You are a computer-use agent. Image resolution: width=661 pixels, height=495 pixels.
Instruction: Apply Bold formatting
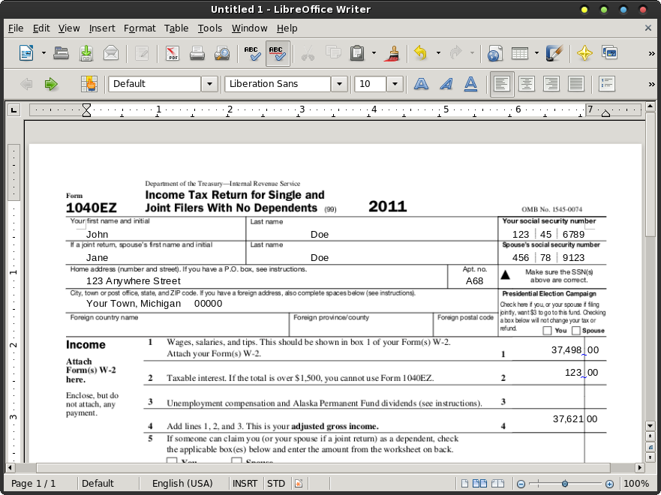421,84
